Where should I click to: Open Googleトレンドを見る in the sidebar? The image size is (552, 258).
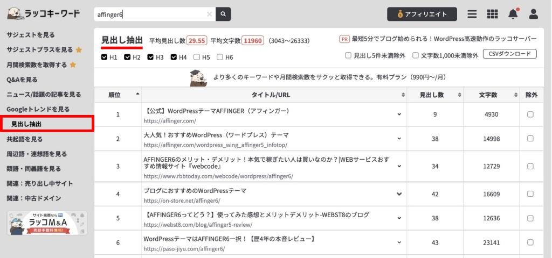point(38,109)
